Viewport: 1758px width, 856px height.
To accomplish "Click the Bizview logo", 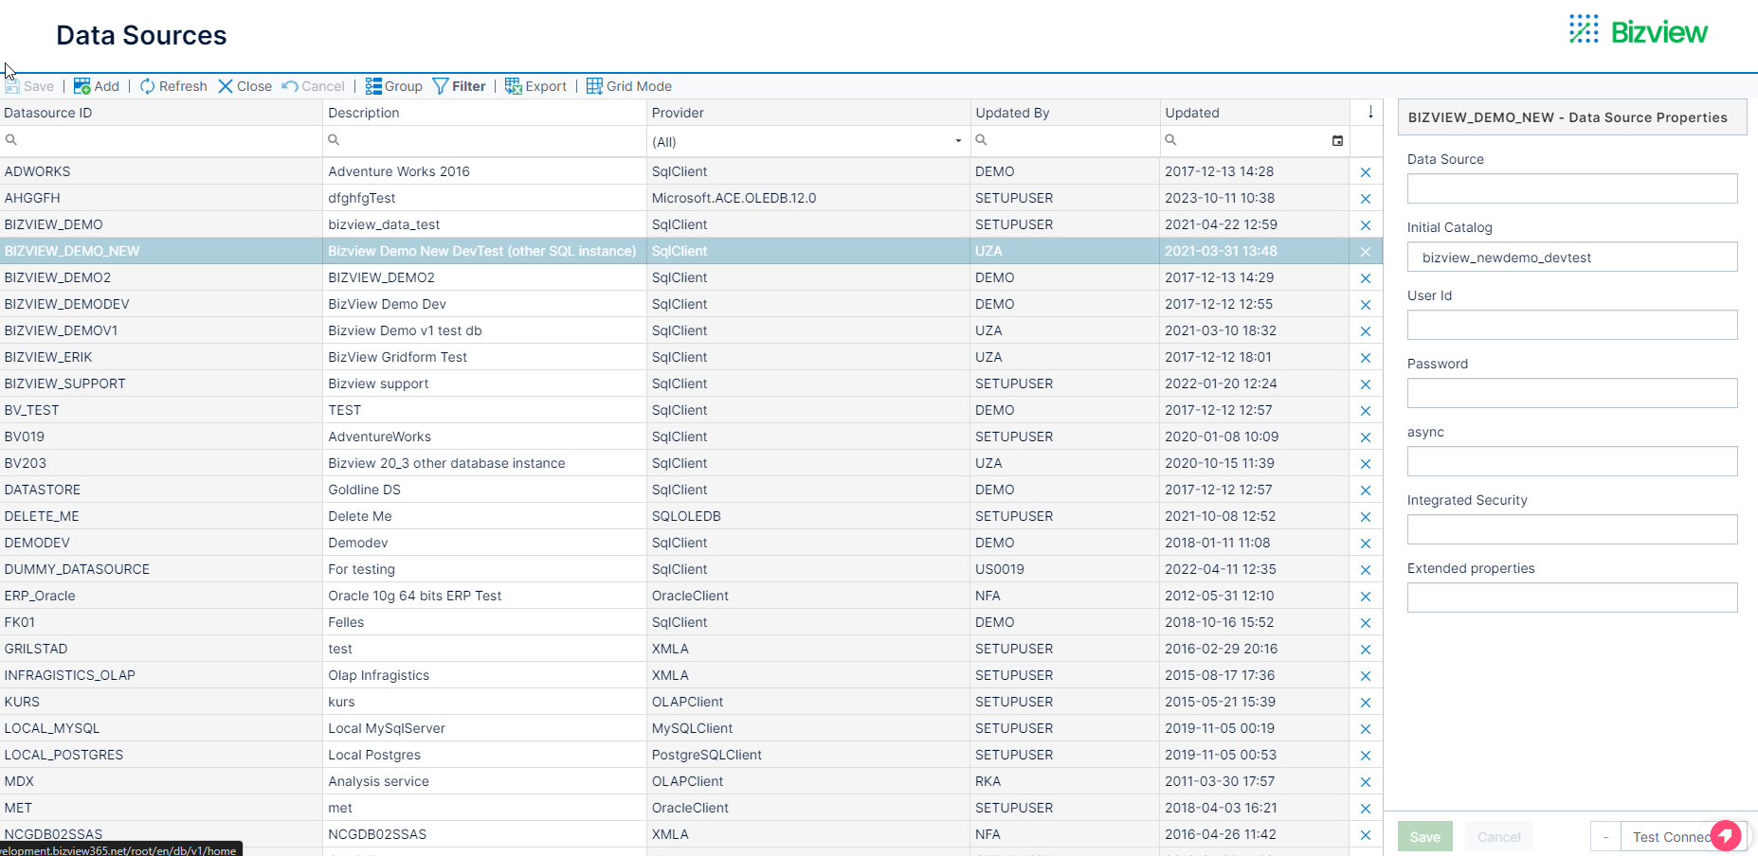I will point(1639,31).
